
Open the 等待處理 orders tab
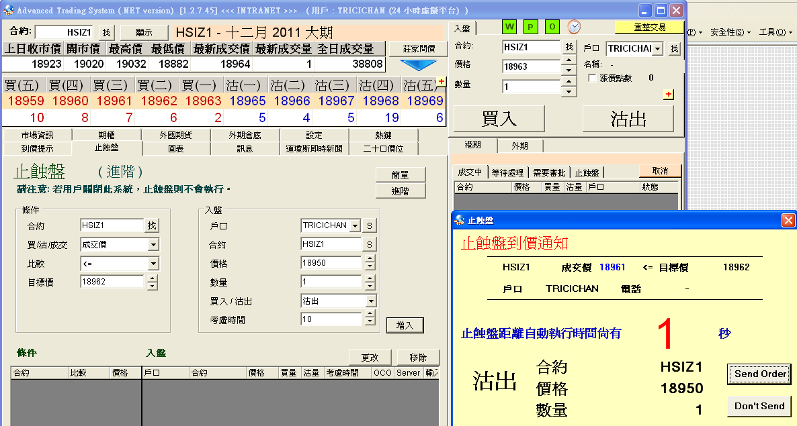(x=507, y=172)
